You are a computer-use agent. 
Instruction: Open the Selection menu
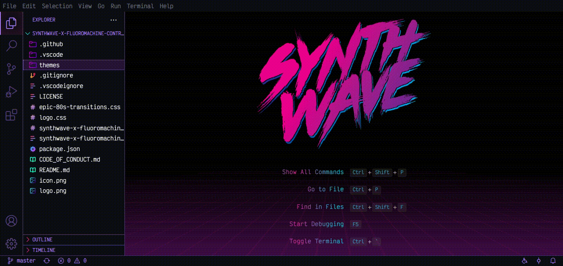pos(57,6)
